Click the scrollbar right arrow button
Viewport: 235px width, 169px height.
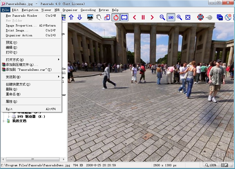pos(64,159)
